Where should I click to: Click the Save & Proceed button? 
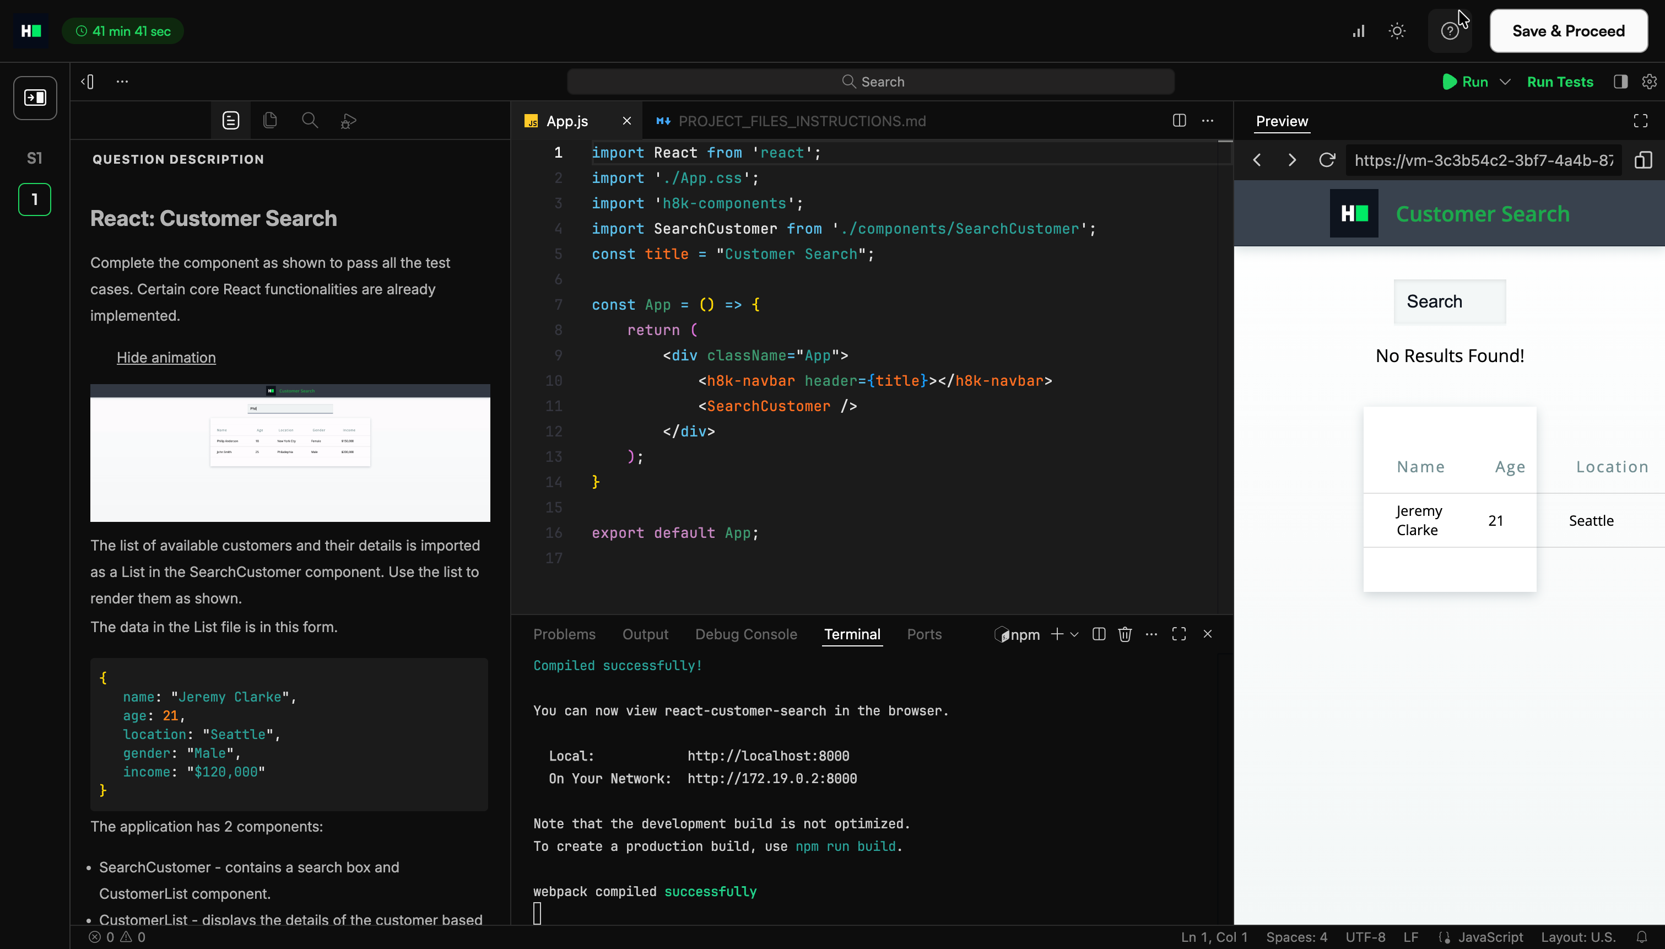(x=1568, y=31)
